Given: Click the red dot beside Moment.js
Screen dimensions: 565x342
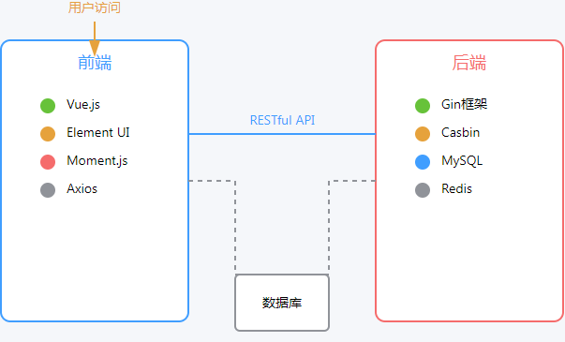Looking at the screenshot, I should tap(48, 162).
